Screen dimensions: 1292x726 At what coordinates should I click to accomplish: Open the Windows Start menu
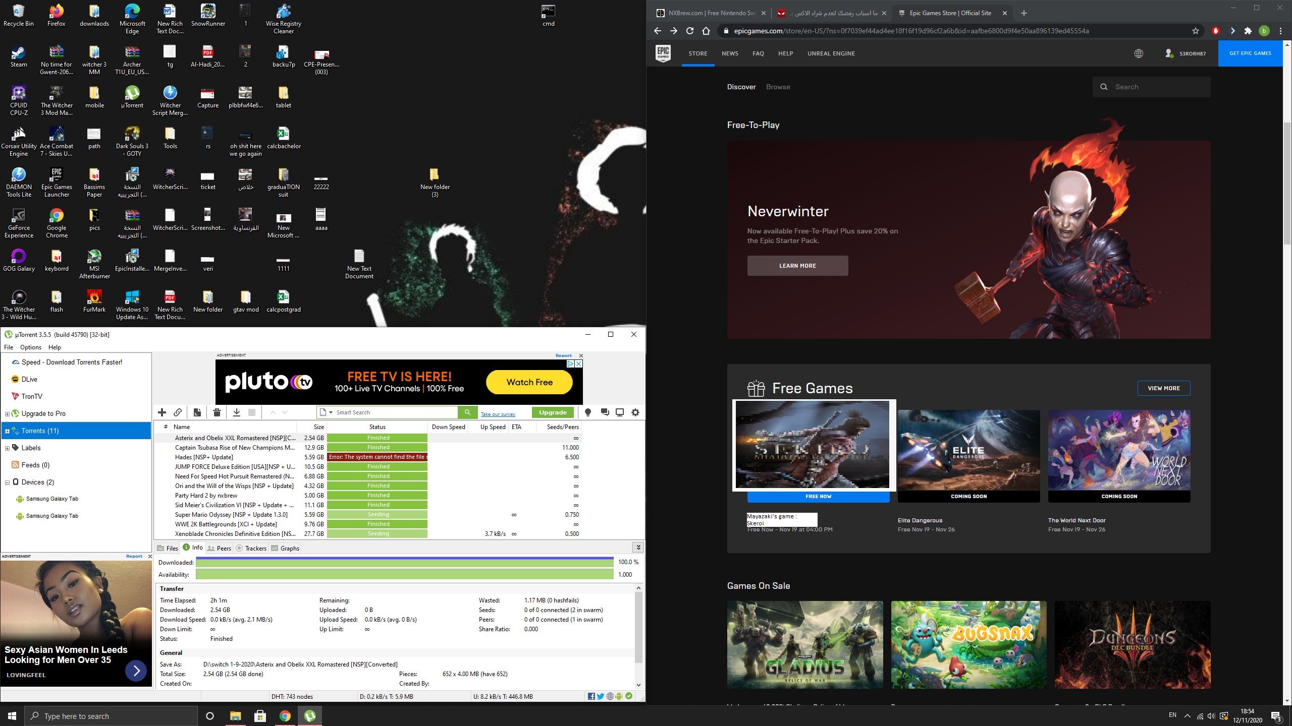click(12, 716)
